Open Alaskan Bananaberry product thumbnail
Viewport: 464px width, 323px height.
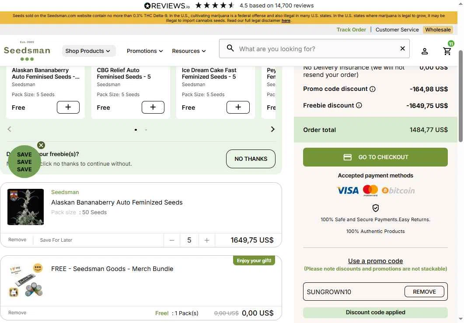point(25,207)
